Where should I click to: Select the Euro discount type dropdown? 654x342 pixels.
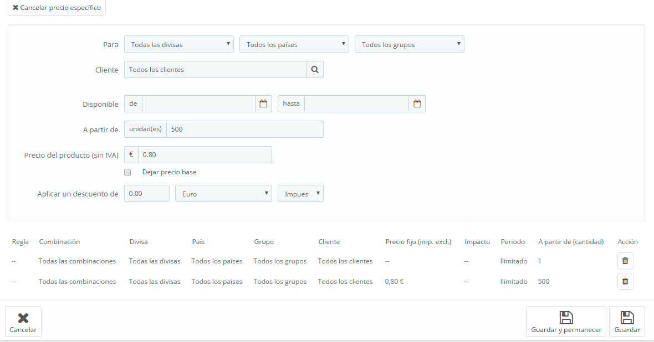pyautogui.click(x=223, y=194)
